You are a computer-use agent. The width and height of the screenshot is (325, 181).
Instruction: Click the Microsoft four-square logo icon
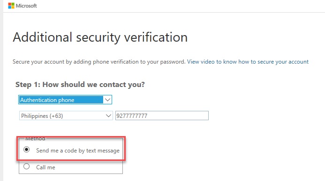tap(11, 6)
